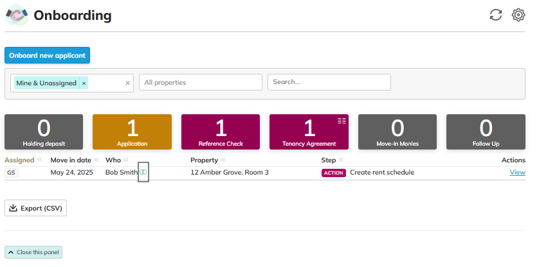Image resolution: width=539 pixels, height=267 pixels.
Task: Select the Application stage tile
Action: click(132, 132)
